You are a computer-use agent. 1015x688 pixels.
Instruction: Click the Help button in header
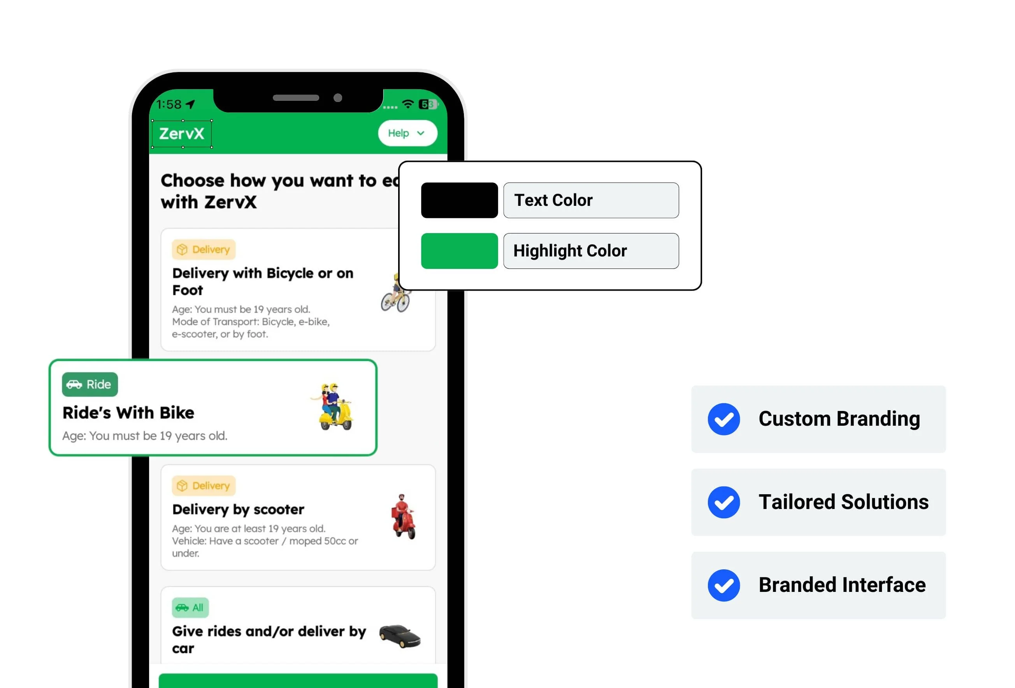pos(406,133)
